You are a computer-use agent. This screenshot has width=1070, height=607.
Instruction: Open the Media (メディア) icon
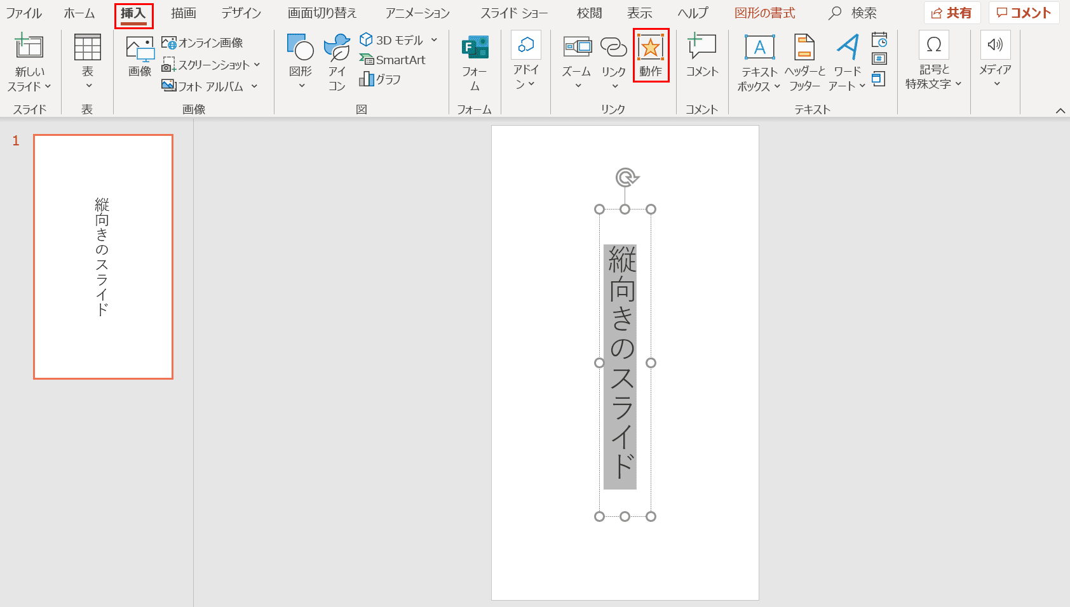click(x=996, y=45)
